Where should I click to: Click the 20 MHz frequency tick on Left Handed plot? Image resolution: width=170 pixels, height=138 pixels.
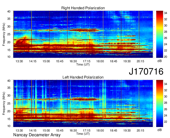(9, 111)
